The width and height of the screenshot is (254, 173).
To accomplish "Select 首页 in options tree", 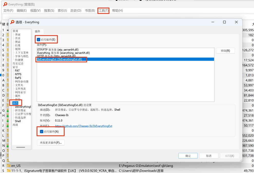I will [18, 38].
